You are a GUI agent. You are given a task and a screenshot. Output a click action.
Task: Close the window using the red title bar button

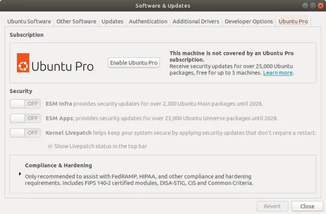(320, 6)
